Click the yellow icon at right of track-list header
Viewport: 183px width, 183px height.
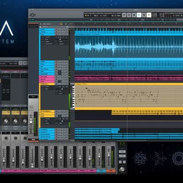[x=71, y=24]
